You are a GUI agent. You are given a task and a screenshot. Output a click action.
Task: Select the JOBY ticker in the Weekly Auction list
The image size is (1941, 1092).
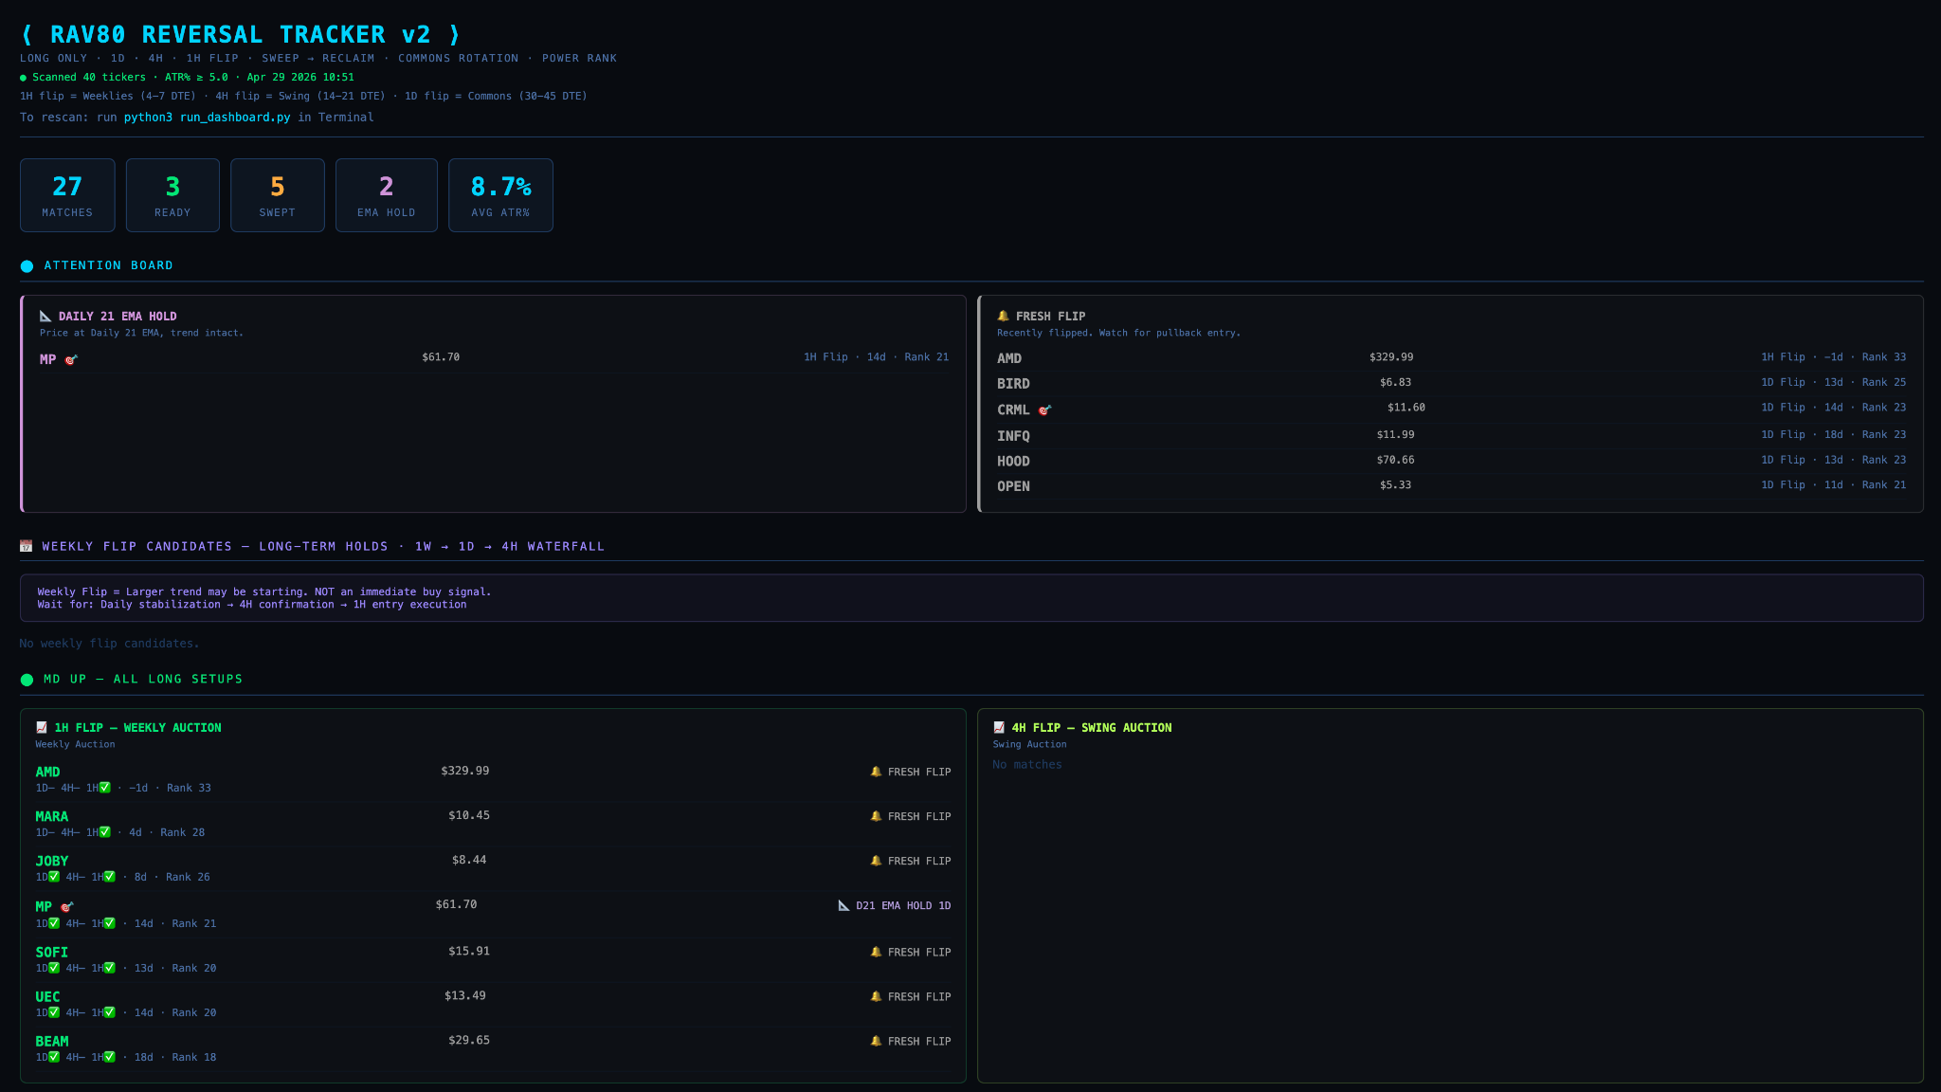[52, 861]
